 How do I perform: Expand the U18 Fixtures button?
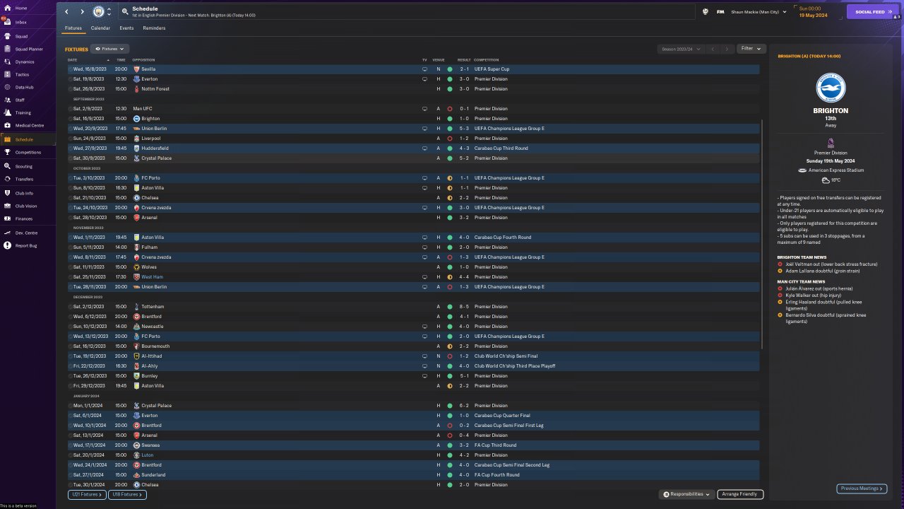tap(127, 495)
